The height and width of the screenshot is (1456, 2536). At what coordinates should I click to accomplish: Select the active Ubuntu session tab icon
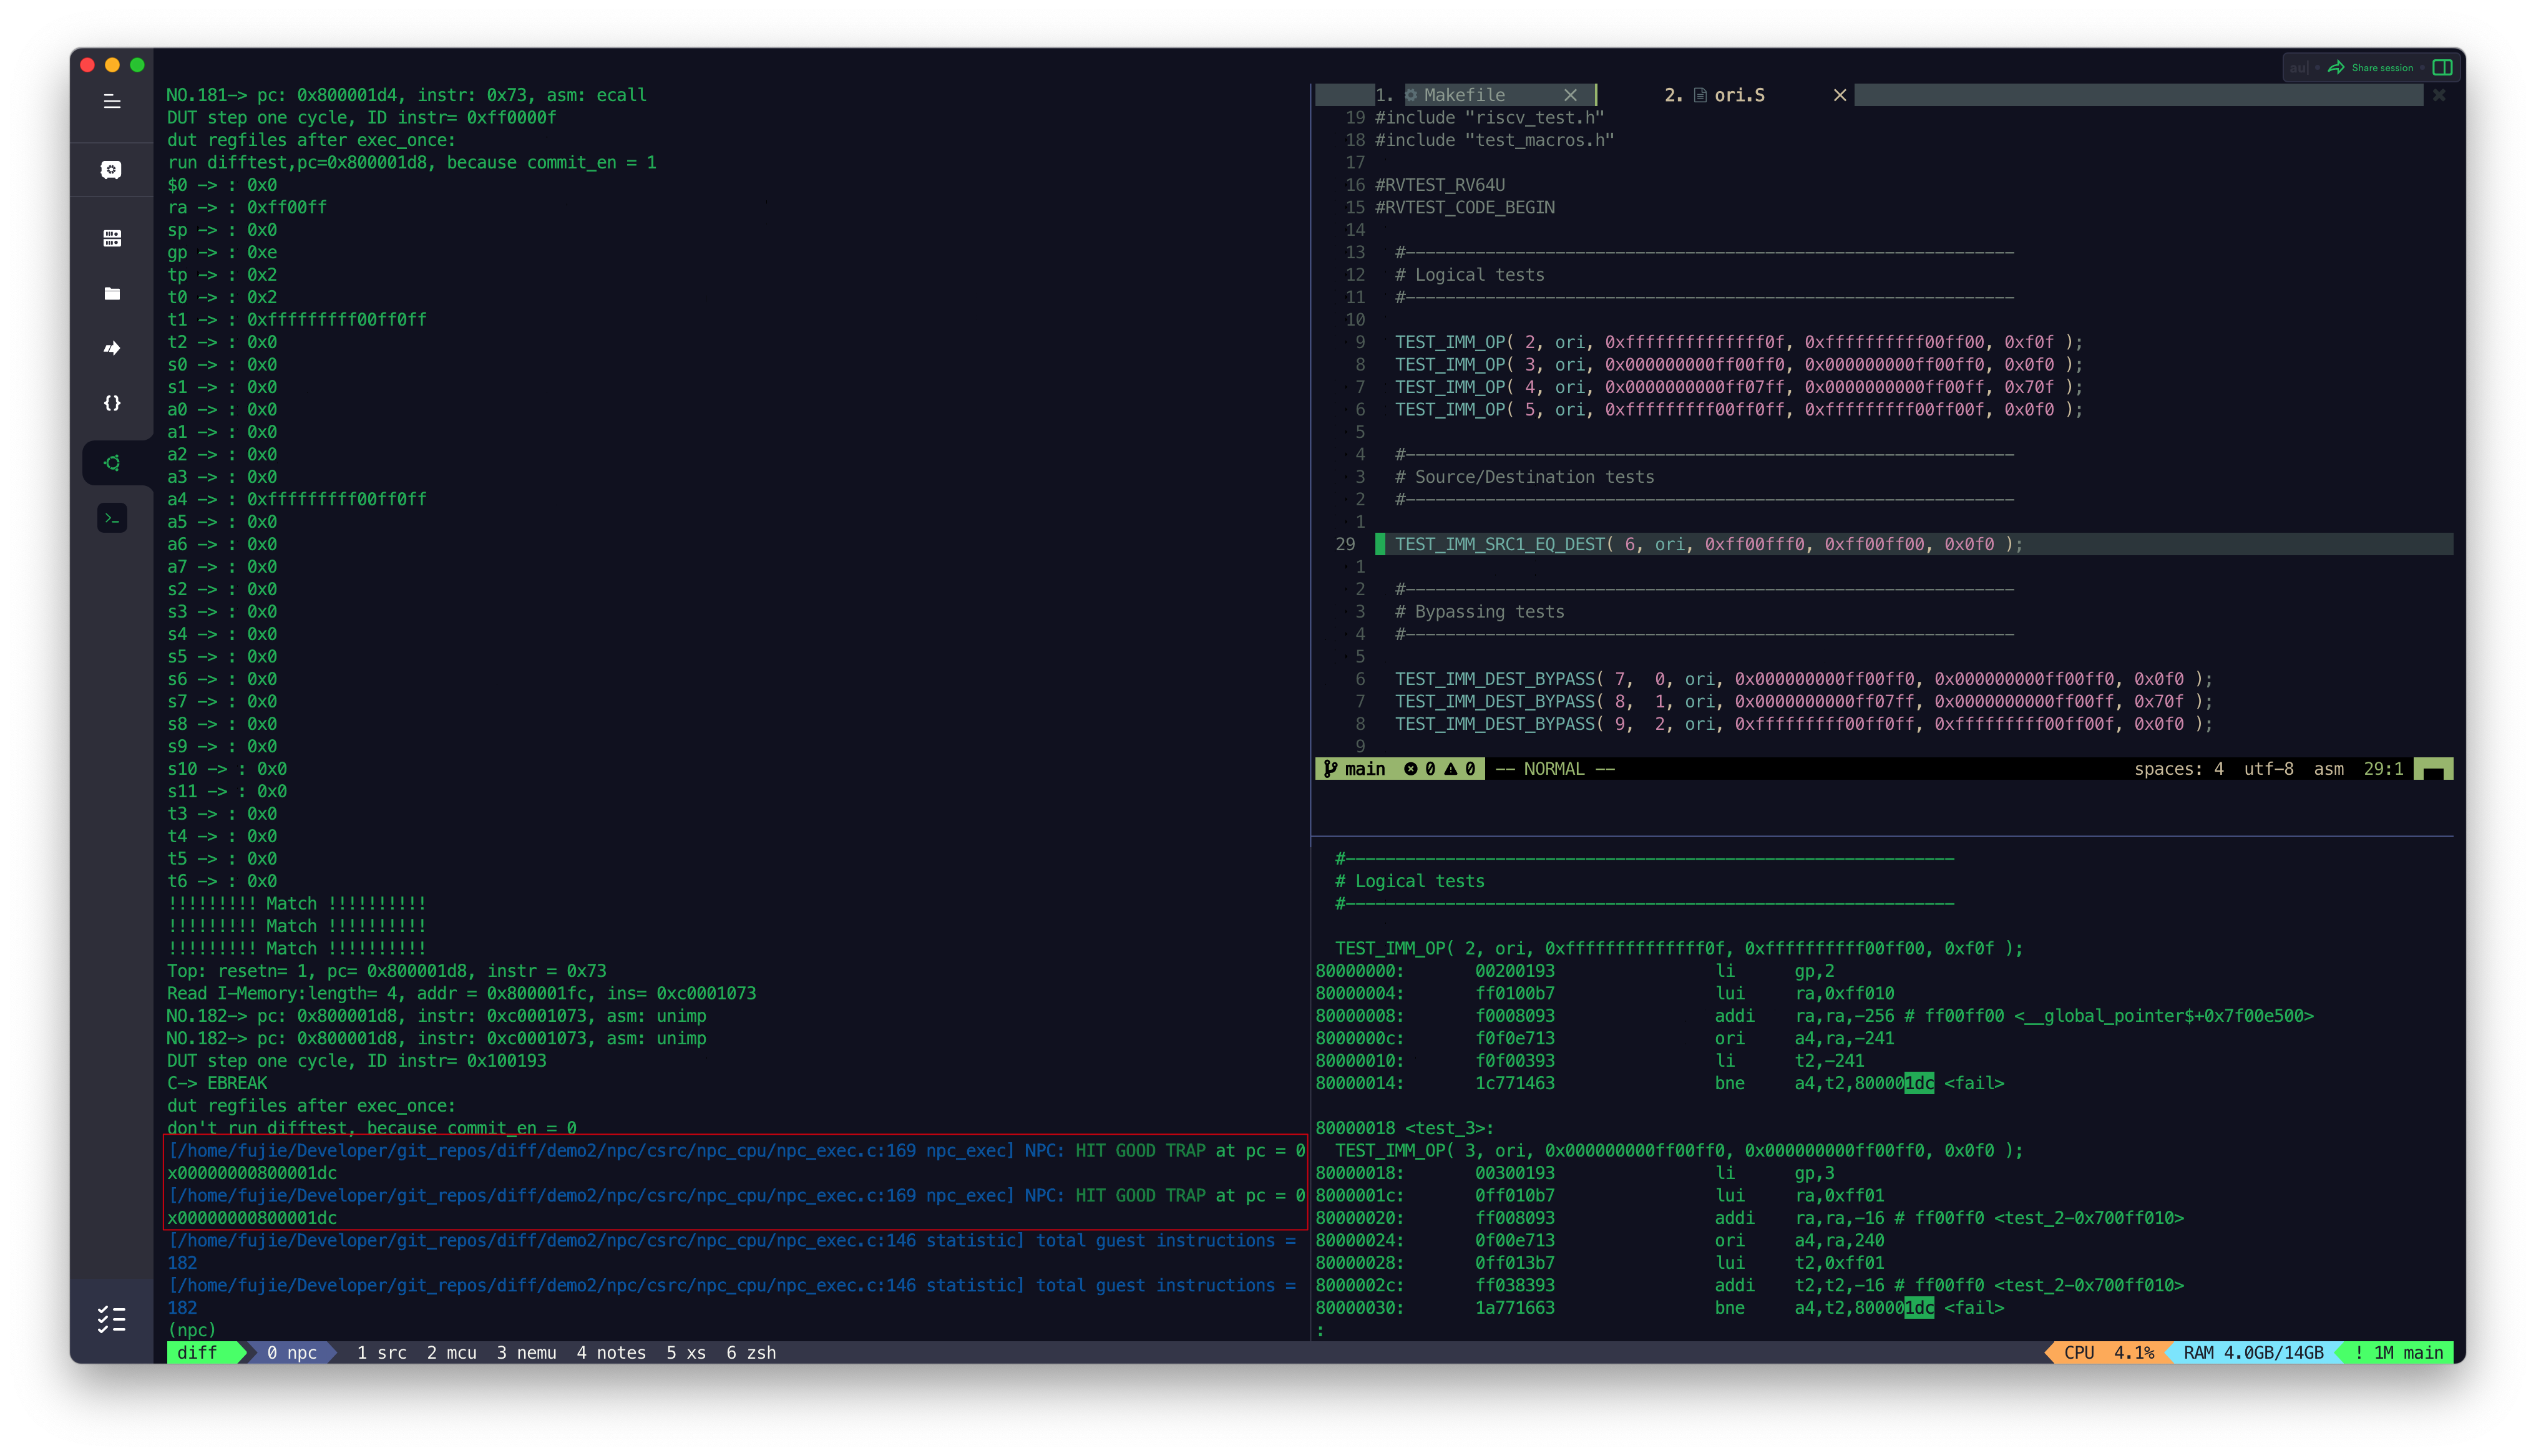click(112, 463)
